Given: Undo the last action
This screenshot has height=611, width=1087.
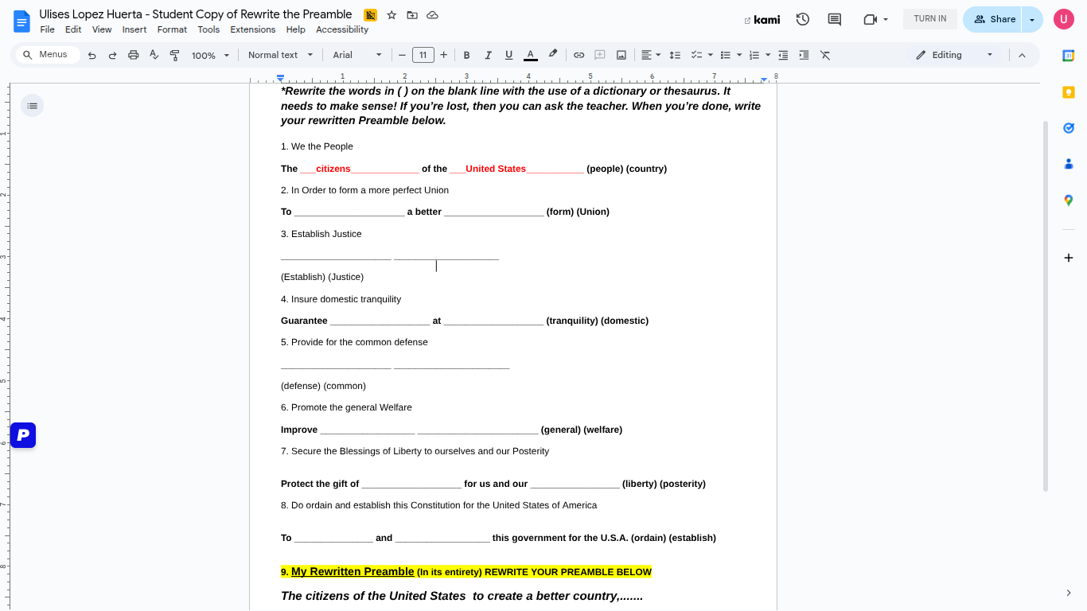Looking at the screenshot, I should click(92, 55).
